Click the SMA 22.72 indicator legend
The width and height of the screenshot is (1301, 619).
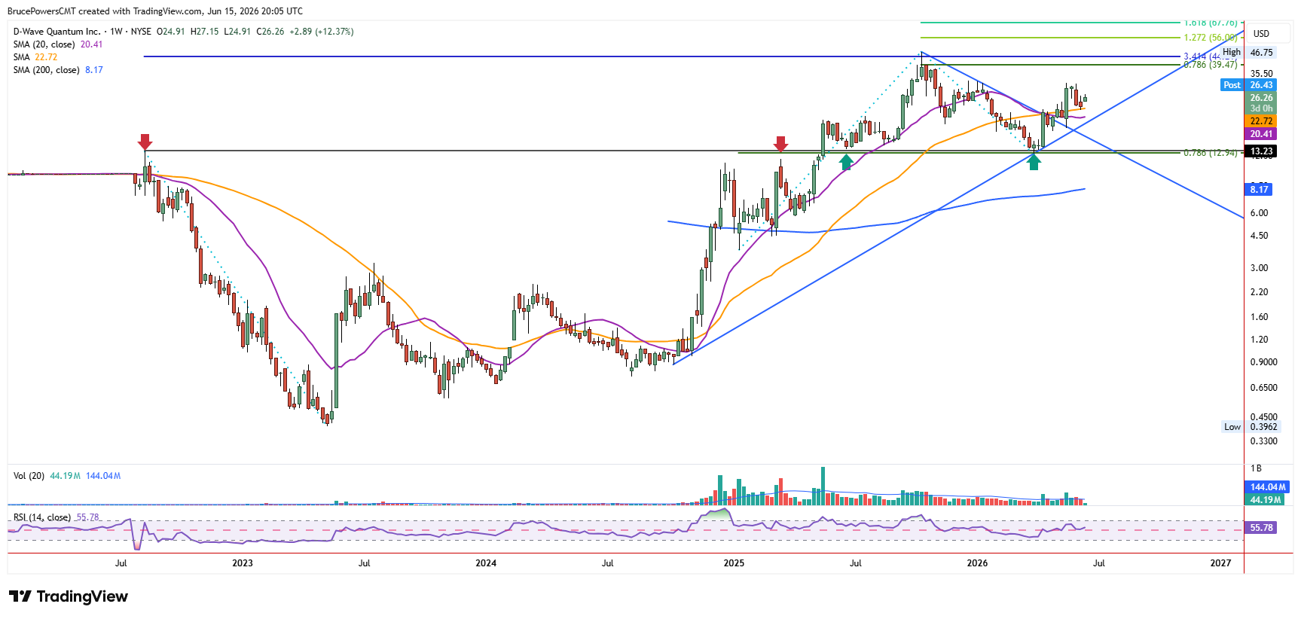35,57
